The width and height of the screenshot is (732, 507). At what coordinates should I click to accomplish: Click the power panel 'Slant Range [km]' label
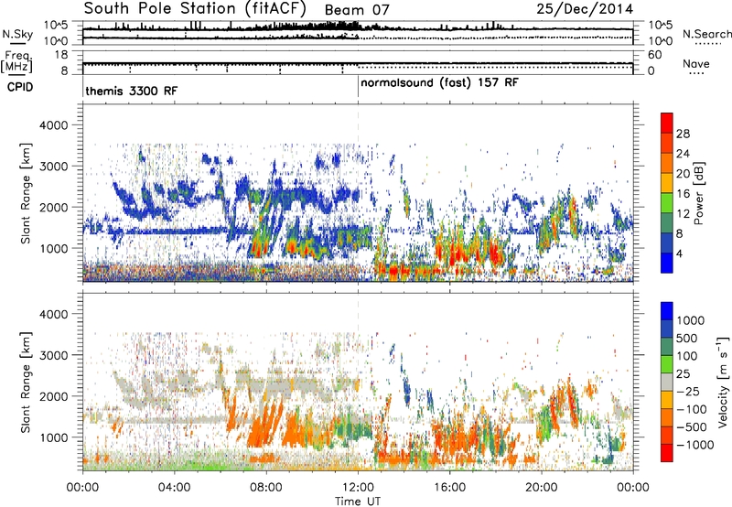pos(26,193)
